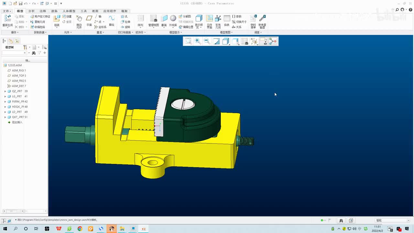Viewport: 414px width, 233px height.
Task: Toggle annotation display in graphics toolbar
Action: click(264, 41)
